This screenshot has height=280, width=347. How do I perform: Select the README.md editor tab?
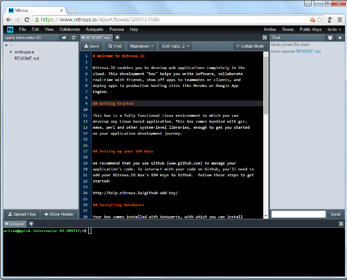coord(97,38)
